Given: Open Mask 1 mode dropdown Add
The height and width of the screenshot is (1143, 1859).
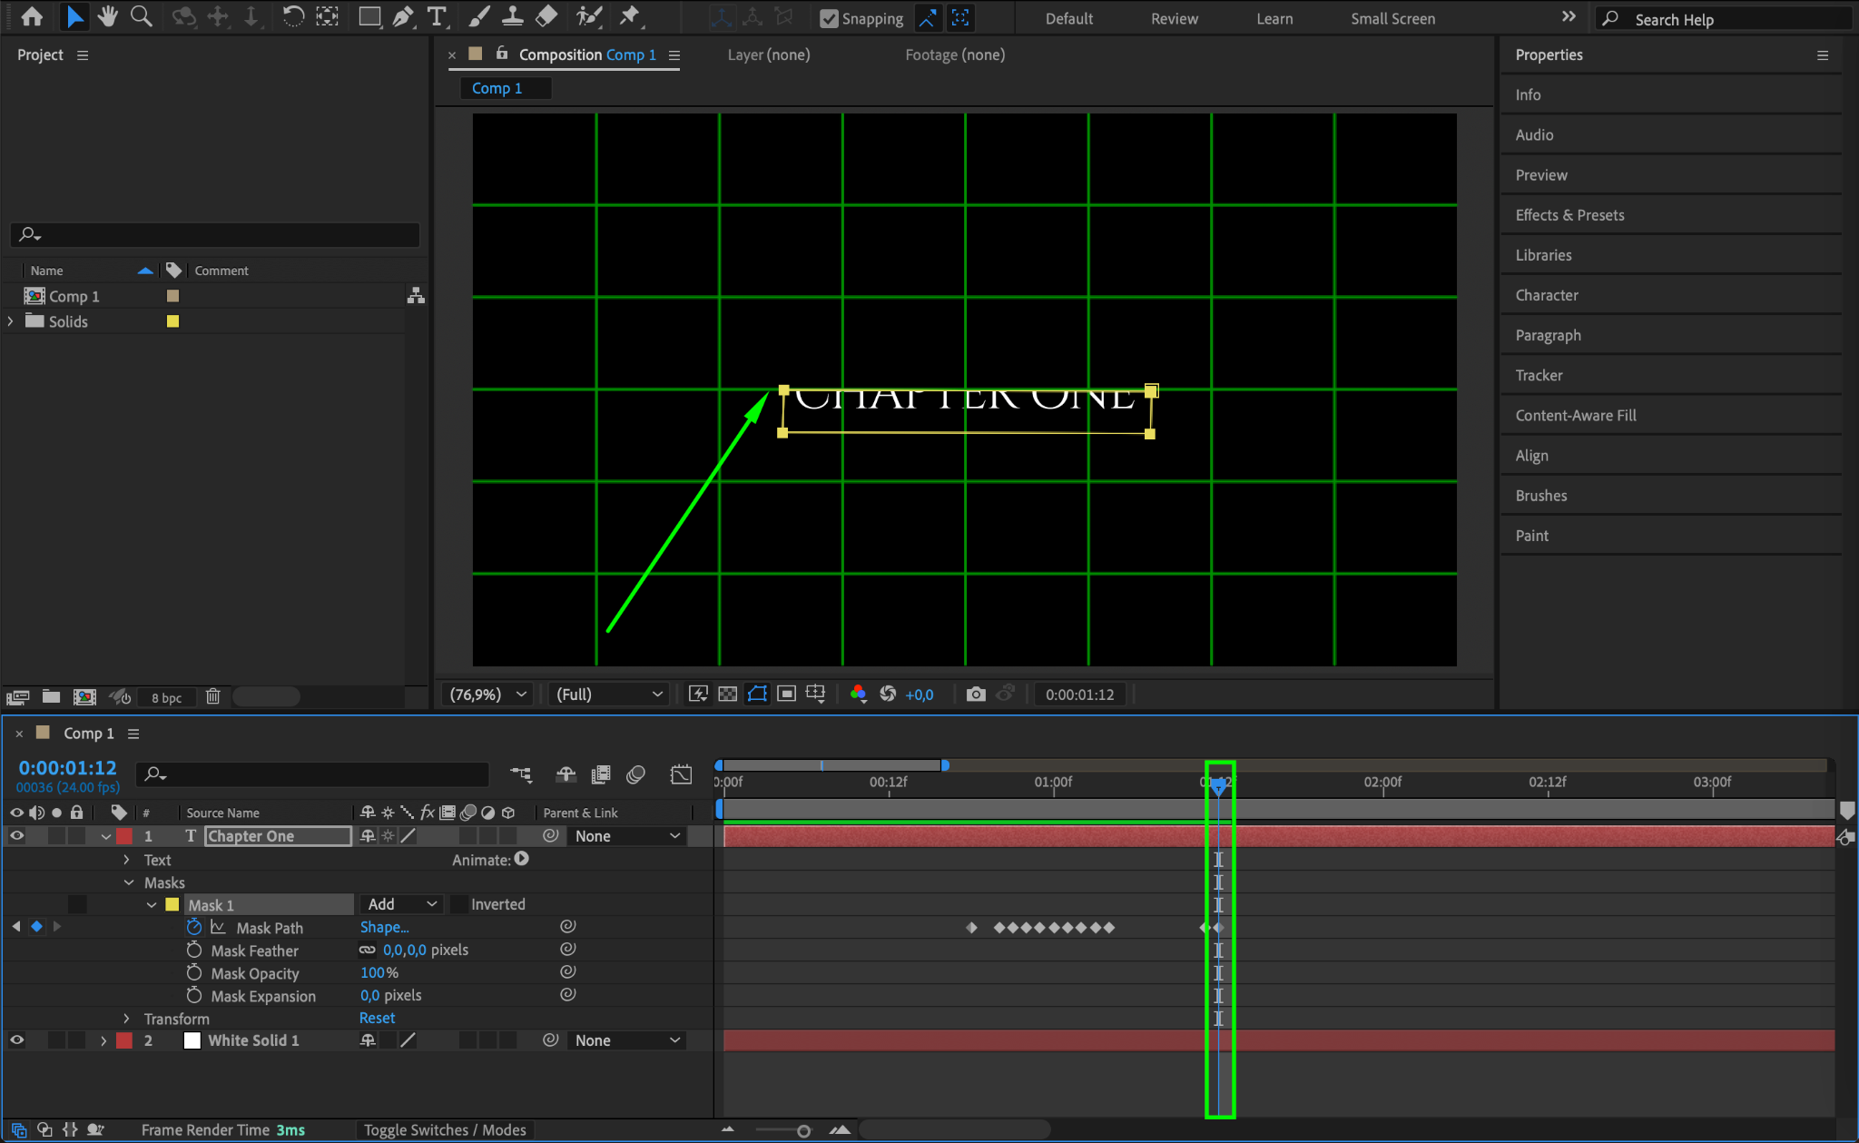Looking at the screenshot, I should pos(402,904).
